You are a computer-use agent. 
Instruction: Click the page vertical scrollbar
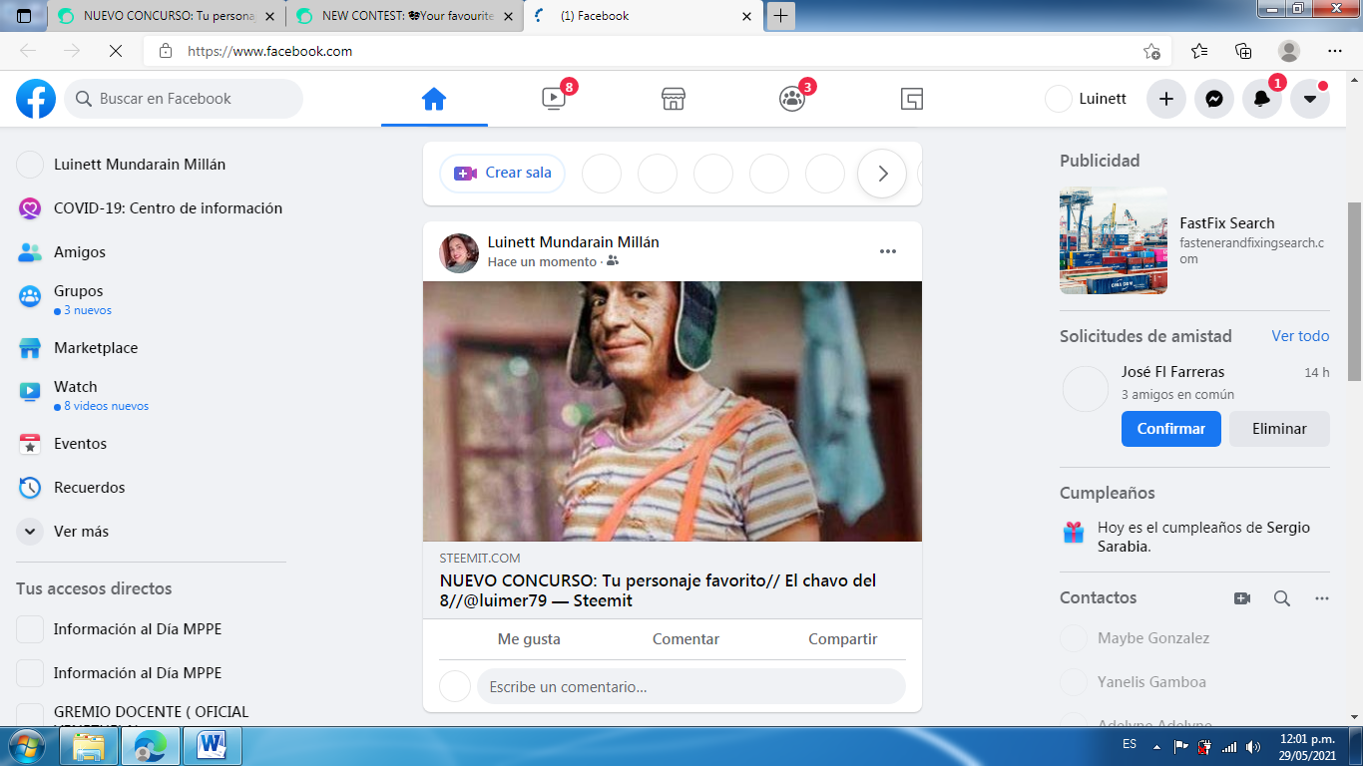pos(1354,291)
